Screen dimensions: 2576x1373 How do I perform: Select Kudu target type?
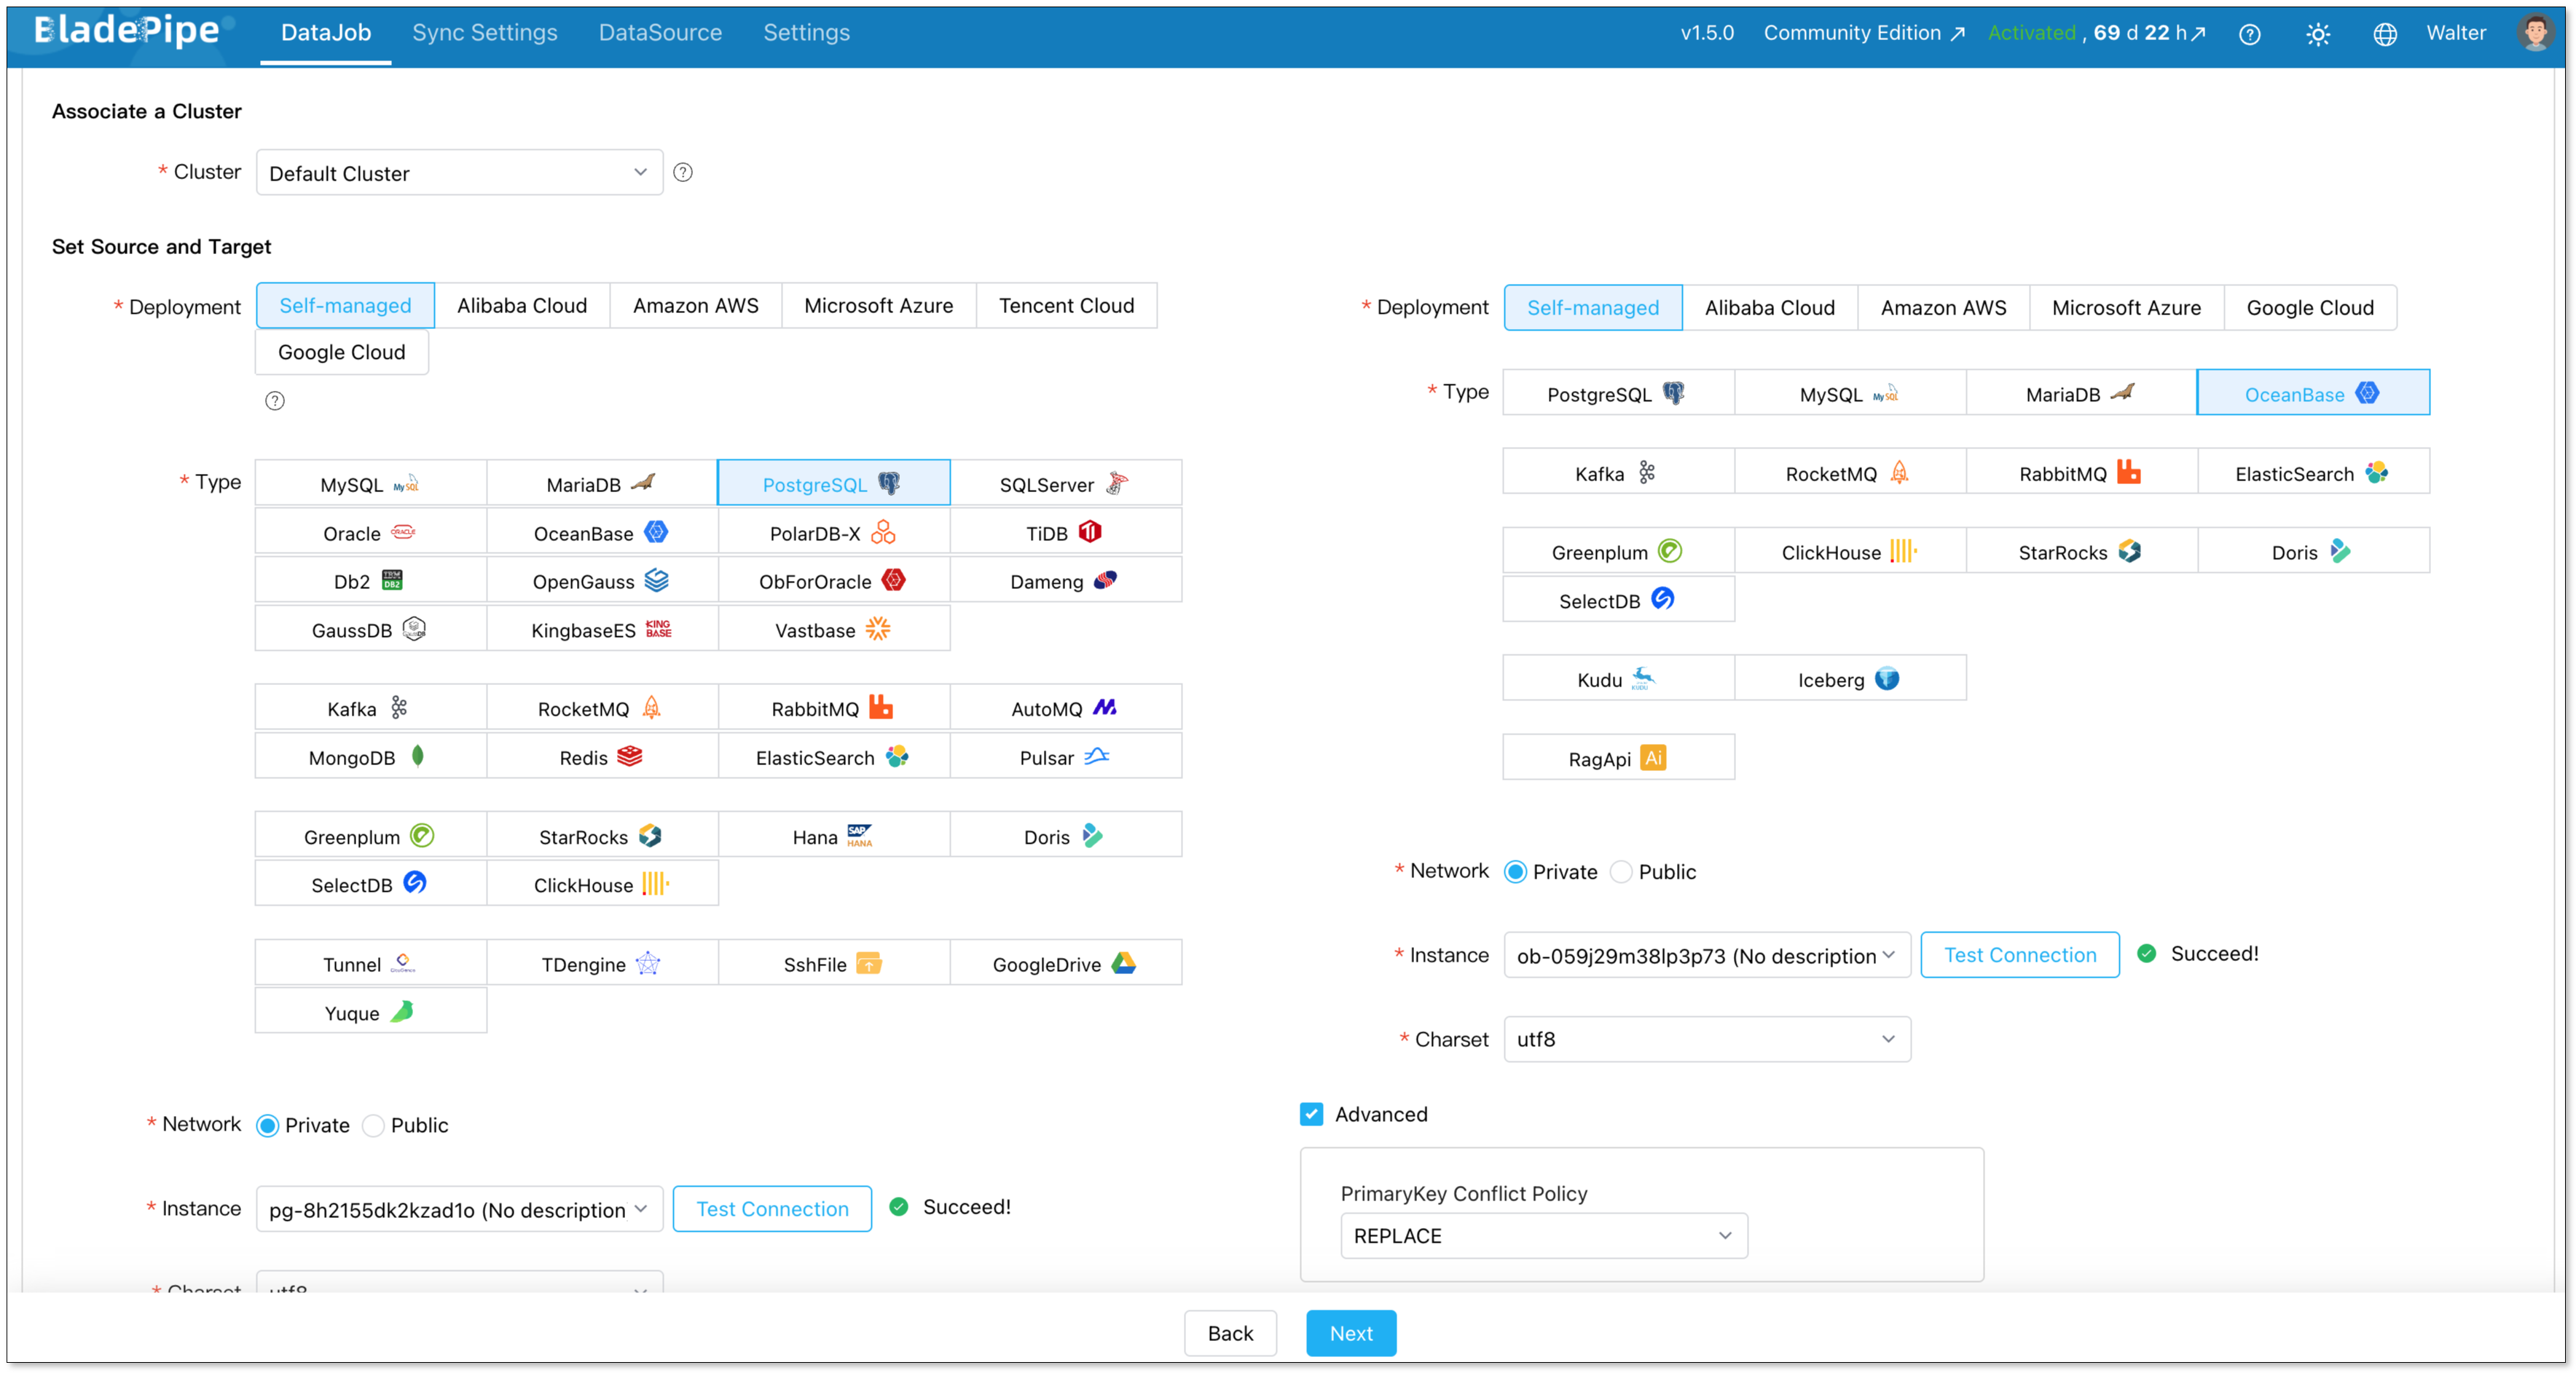point(1618,678)
